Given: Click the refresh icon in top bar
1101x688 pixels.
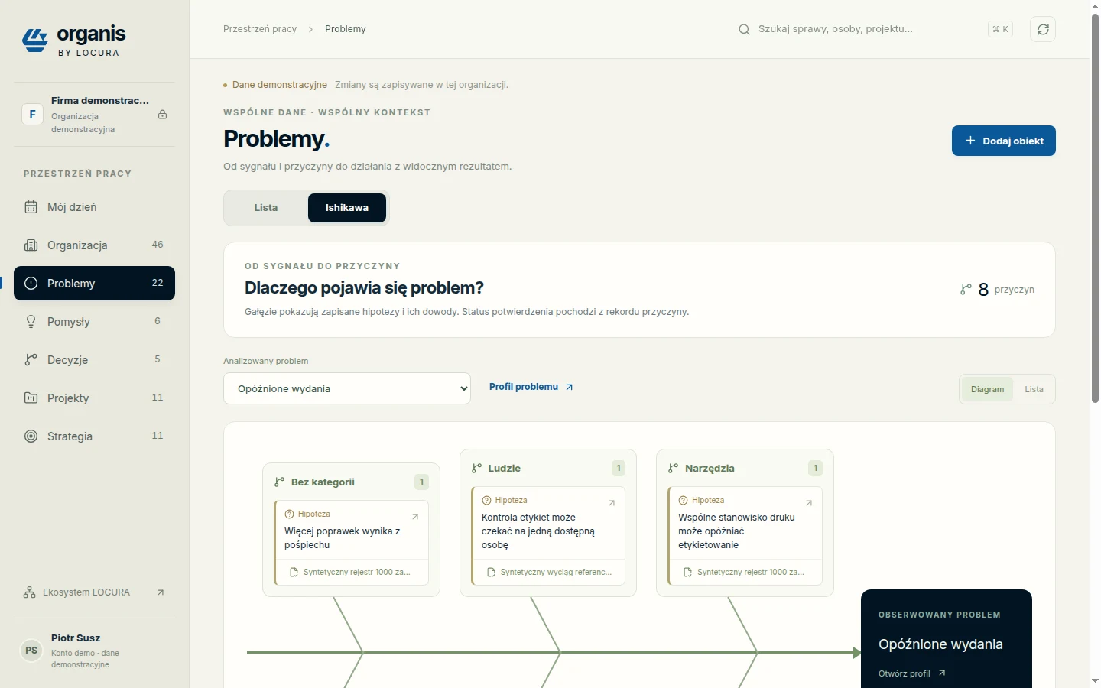Looking at the screenshot, I should pyautogui.click(x=1043, y=29).
